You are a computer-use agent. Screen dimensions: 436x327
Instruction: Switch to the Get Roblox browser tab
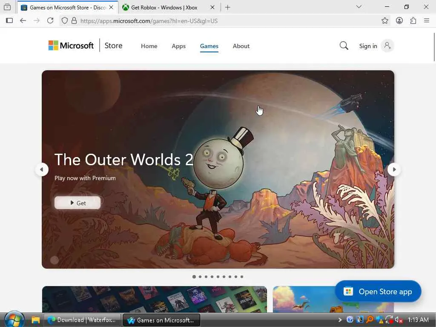pos(169,8)
